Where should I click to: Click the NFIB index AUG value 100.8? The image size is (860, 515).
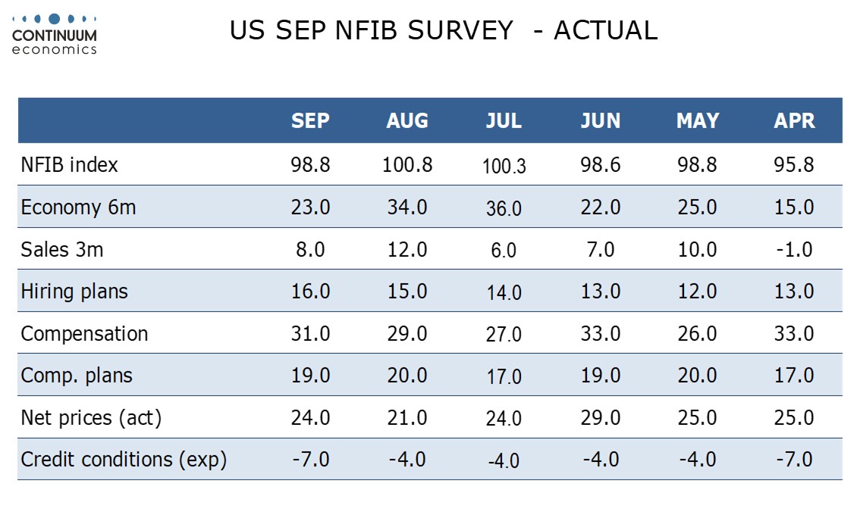(x=407, y=164)
